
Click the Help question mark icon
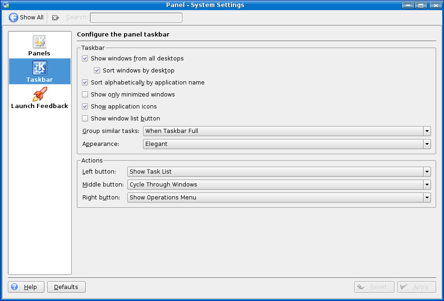pyautogui.click(x=14, y=287)
